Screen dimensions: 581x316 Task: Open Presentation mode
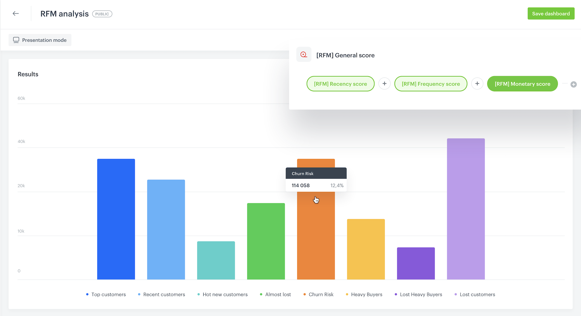[40, 40]
